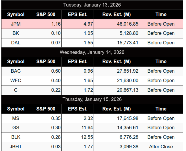Click the Time column header under Thursday
This screenshot has height=151, width=186.
(161, 109)
